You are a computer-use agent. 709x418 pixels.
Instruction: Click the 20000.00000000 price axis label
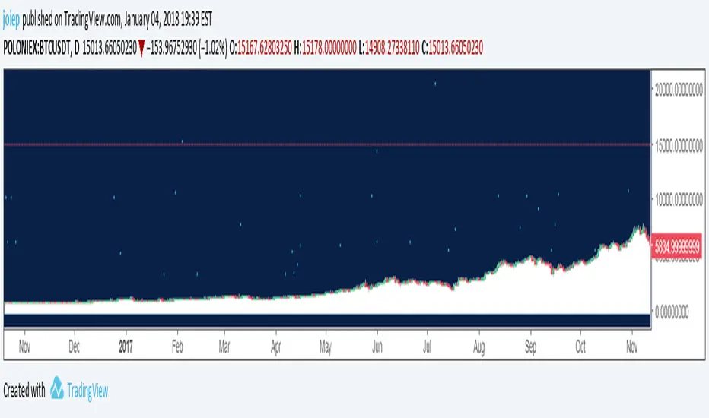click(x=679, y=89)
